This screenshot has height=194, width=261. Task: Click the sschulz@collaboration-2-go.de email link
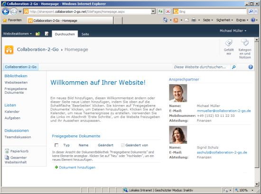tap(222, 152)
